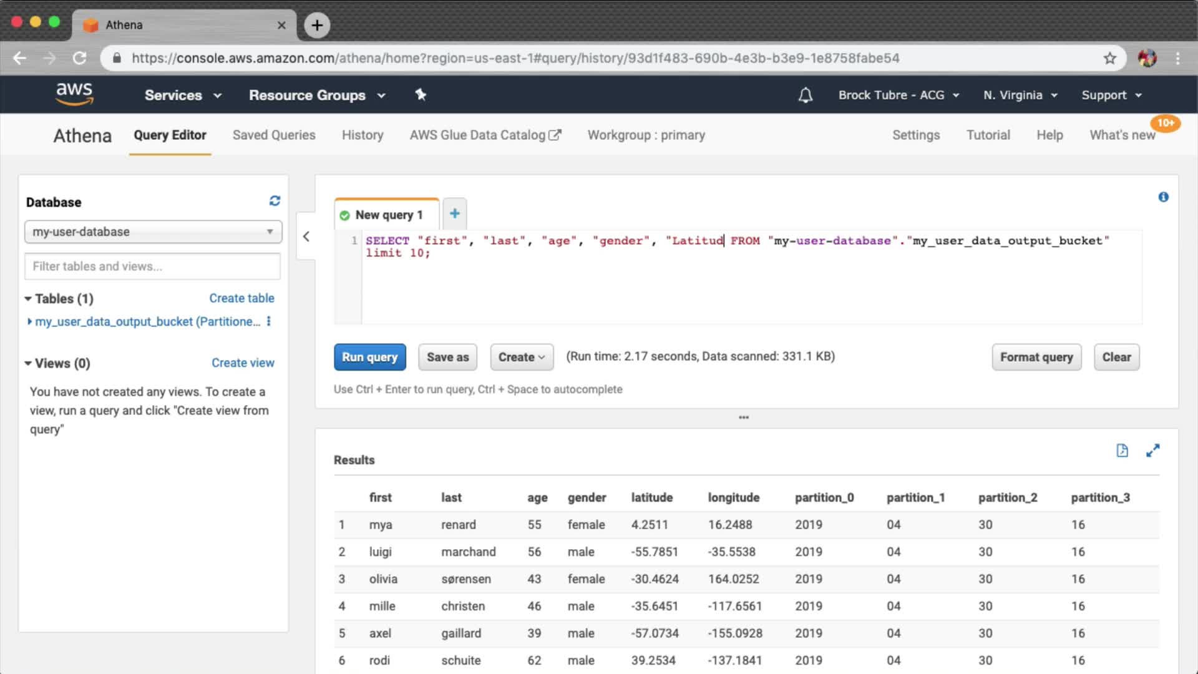Click the Create table link

pos(241,298)
